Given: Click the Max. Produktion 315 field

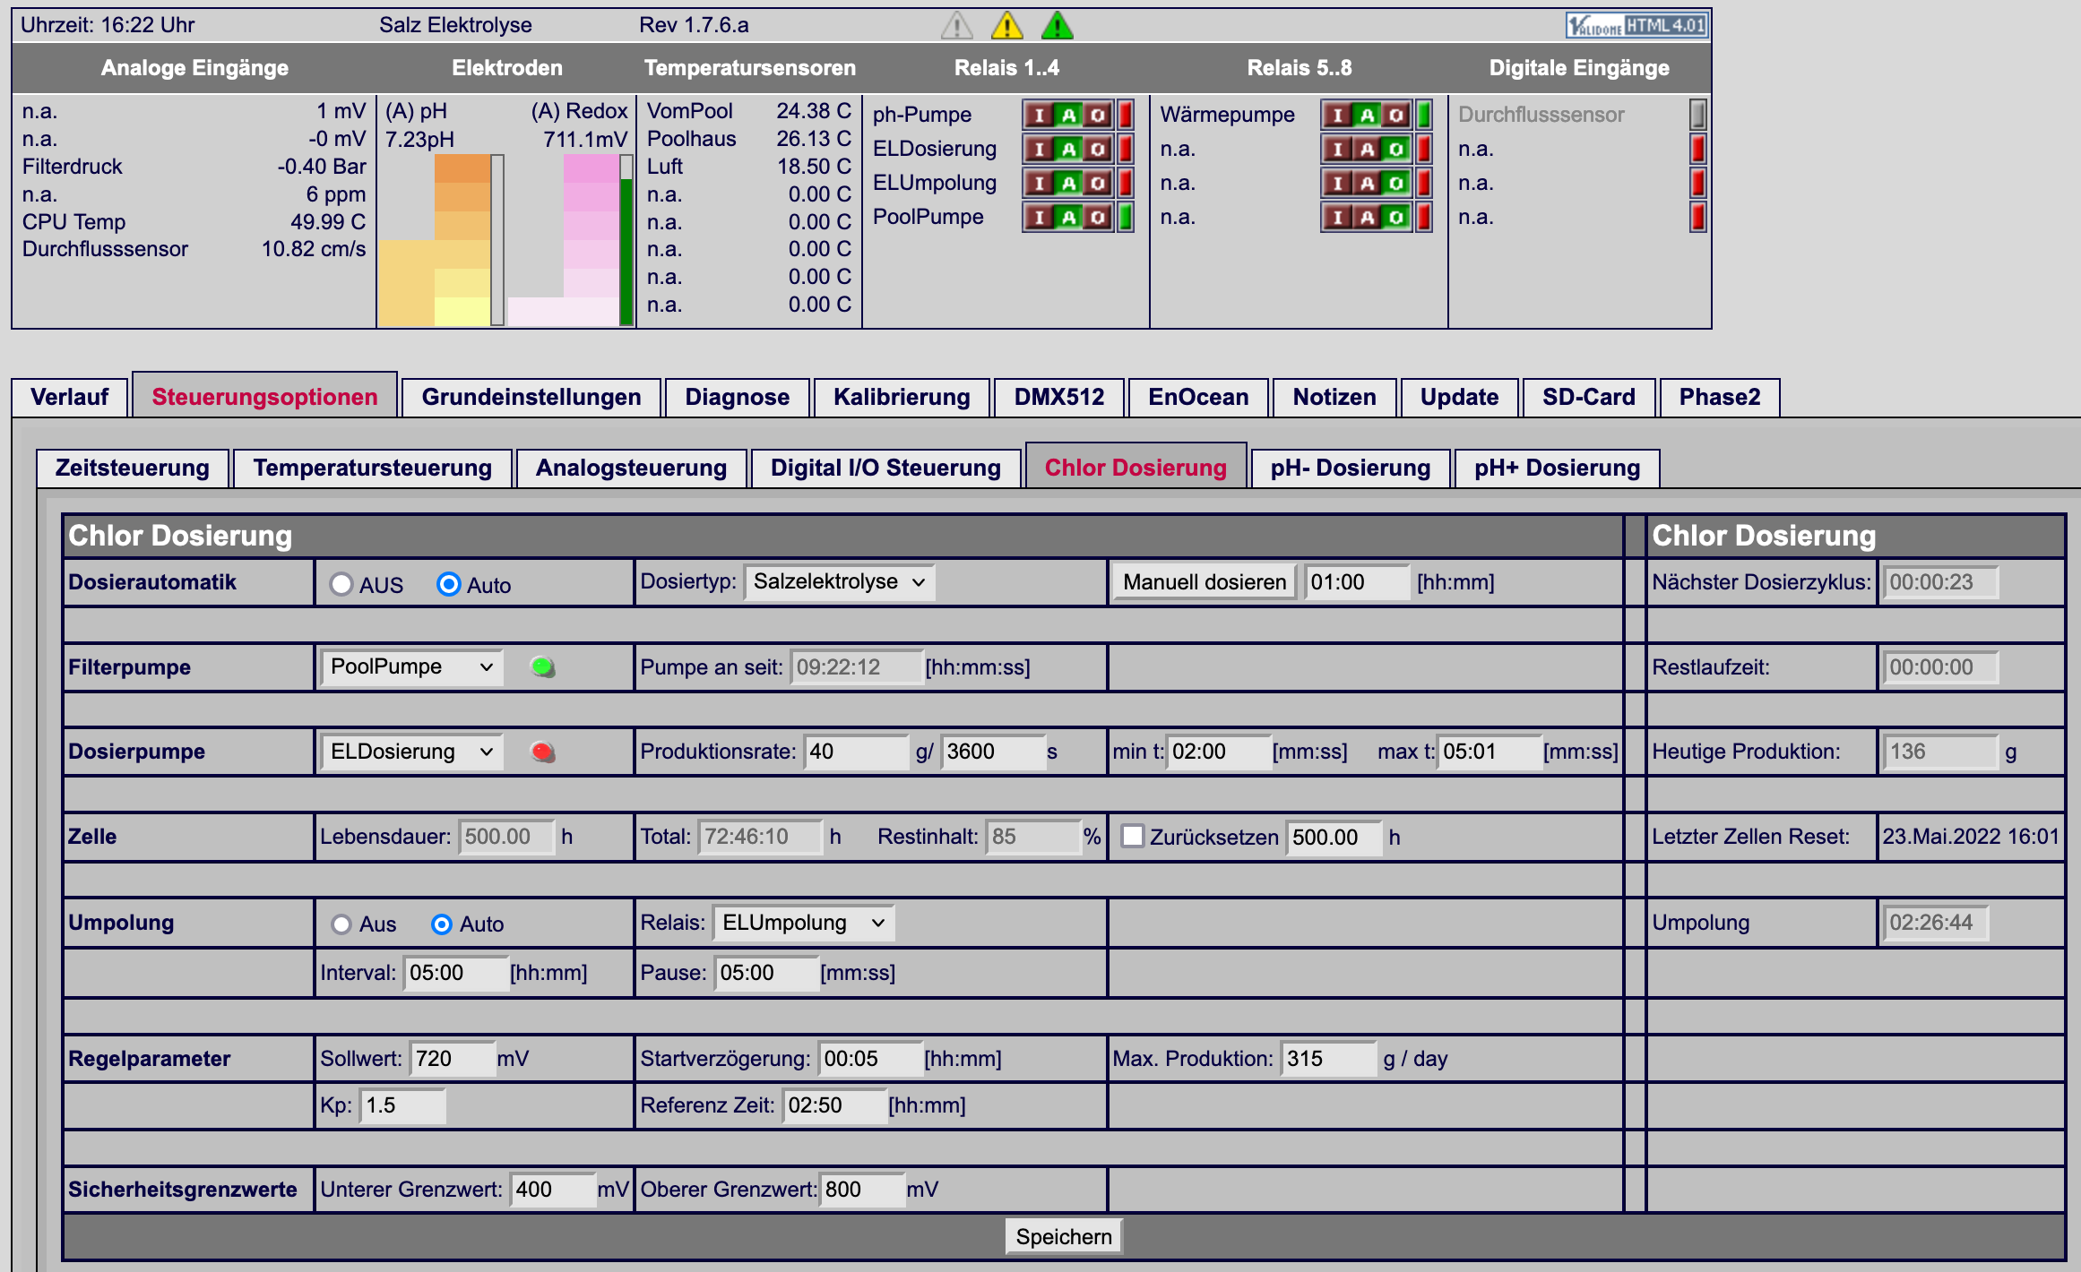Looking at the screenshot, I should [1329, 1059].
